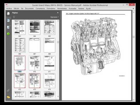
Task: Open the Ver menu
Action: pyautogui.click(x=22, y=8)
